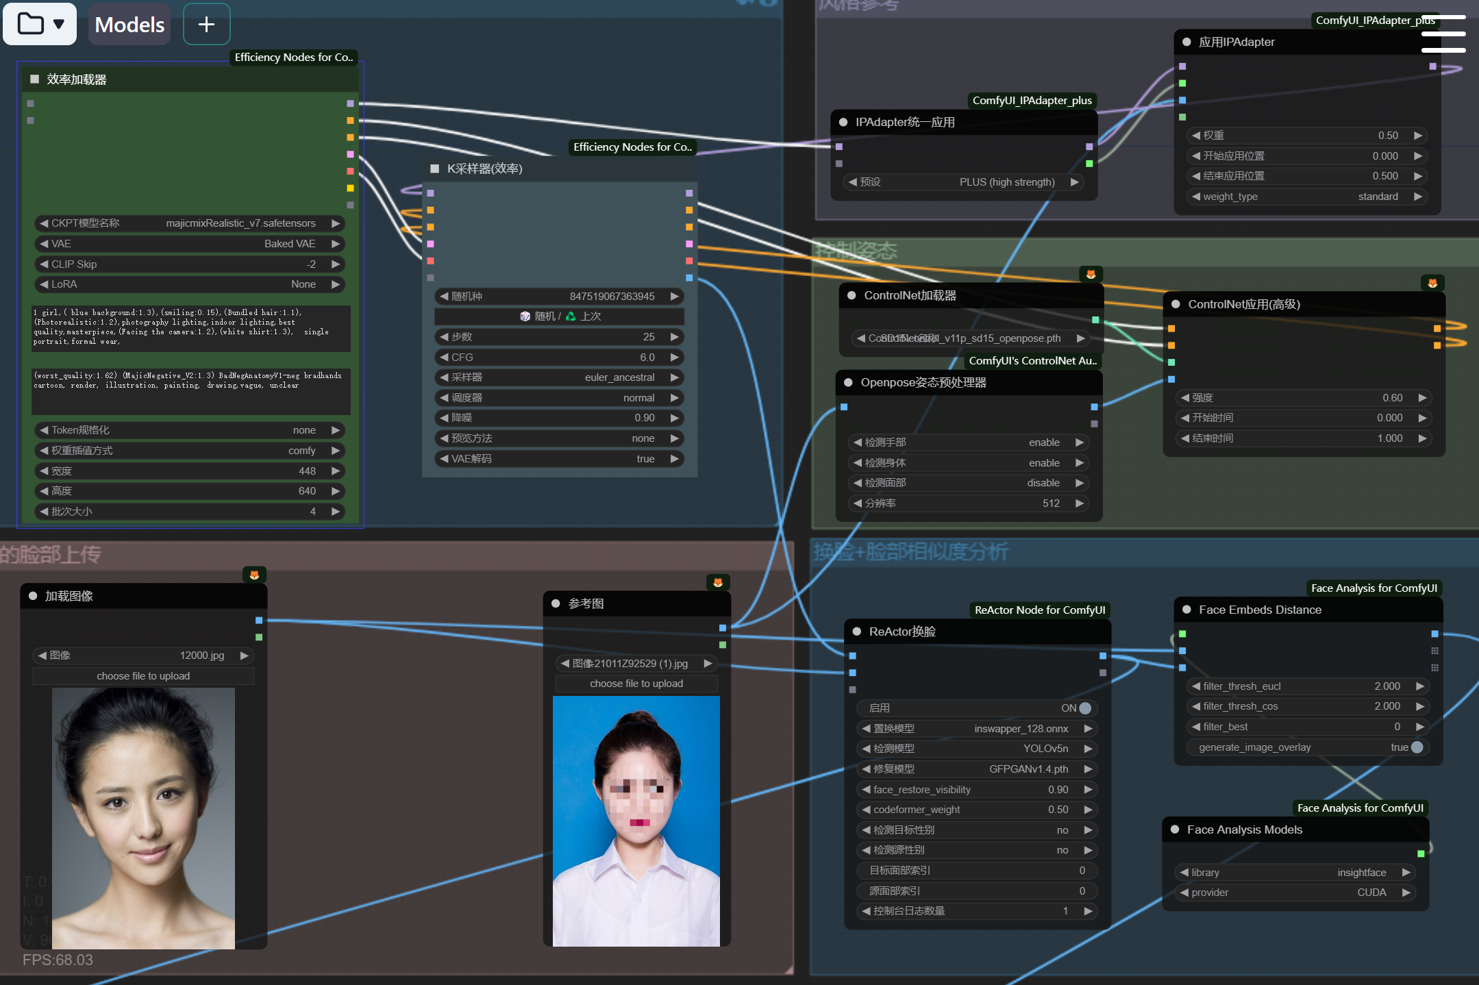This screenshot has height=985, width=1479.
Task: Toggle generate_image_overlay true switch
Action: 1417,747
